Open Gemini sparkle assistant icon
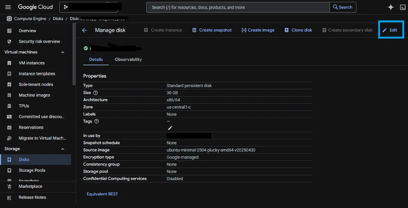 click(391, 7)
